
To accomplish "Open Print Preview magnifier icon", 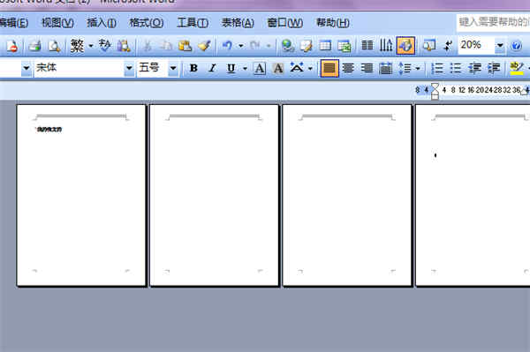I will (55, 46).
